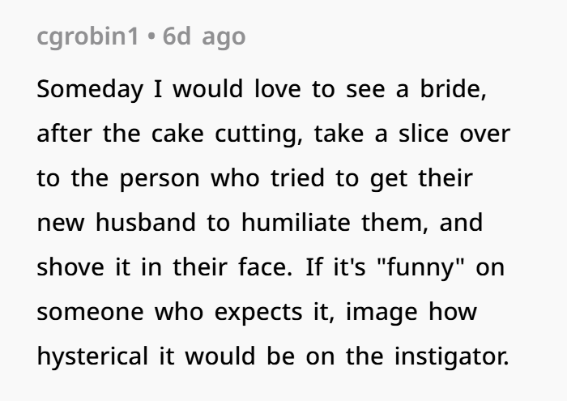The image size is (567, 401).
Task: Click the word "humiliate" in comment text
Action: [x=296, y=223]
